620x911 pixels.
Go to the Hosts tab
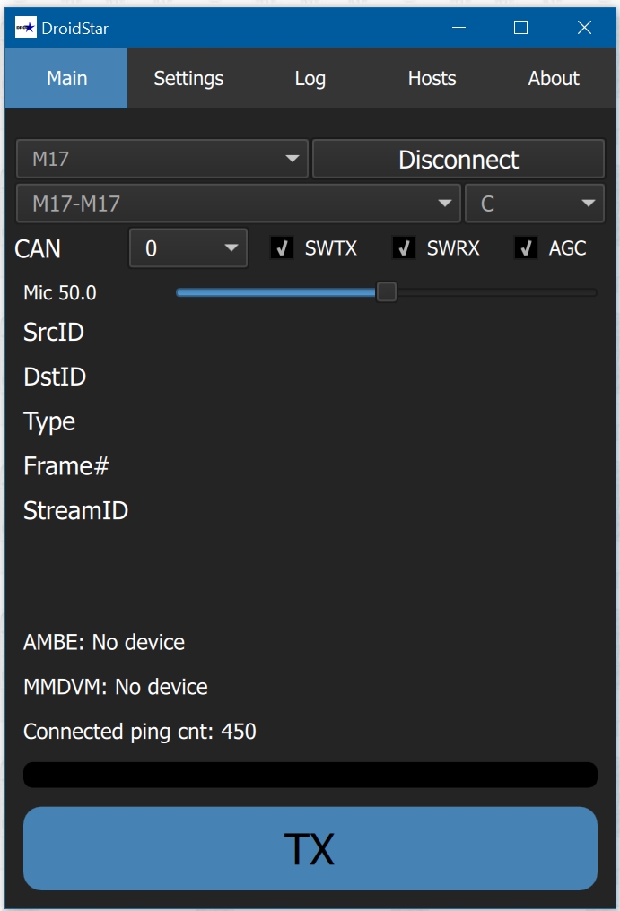pos(432,79)
